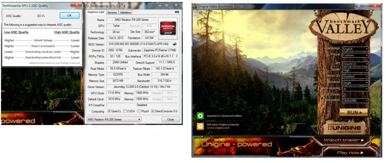Click the camera screenshot icon in GPU-Z

pos(176,12)
